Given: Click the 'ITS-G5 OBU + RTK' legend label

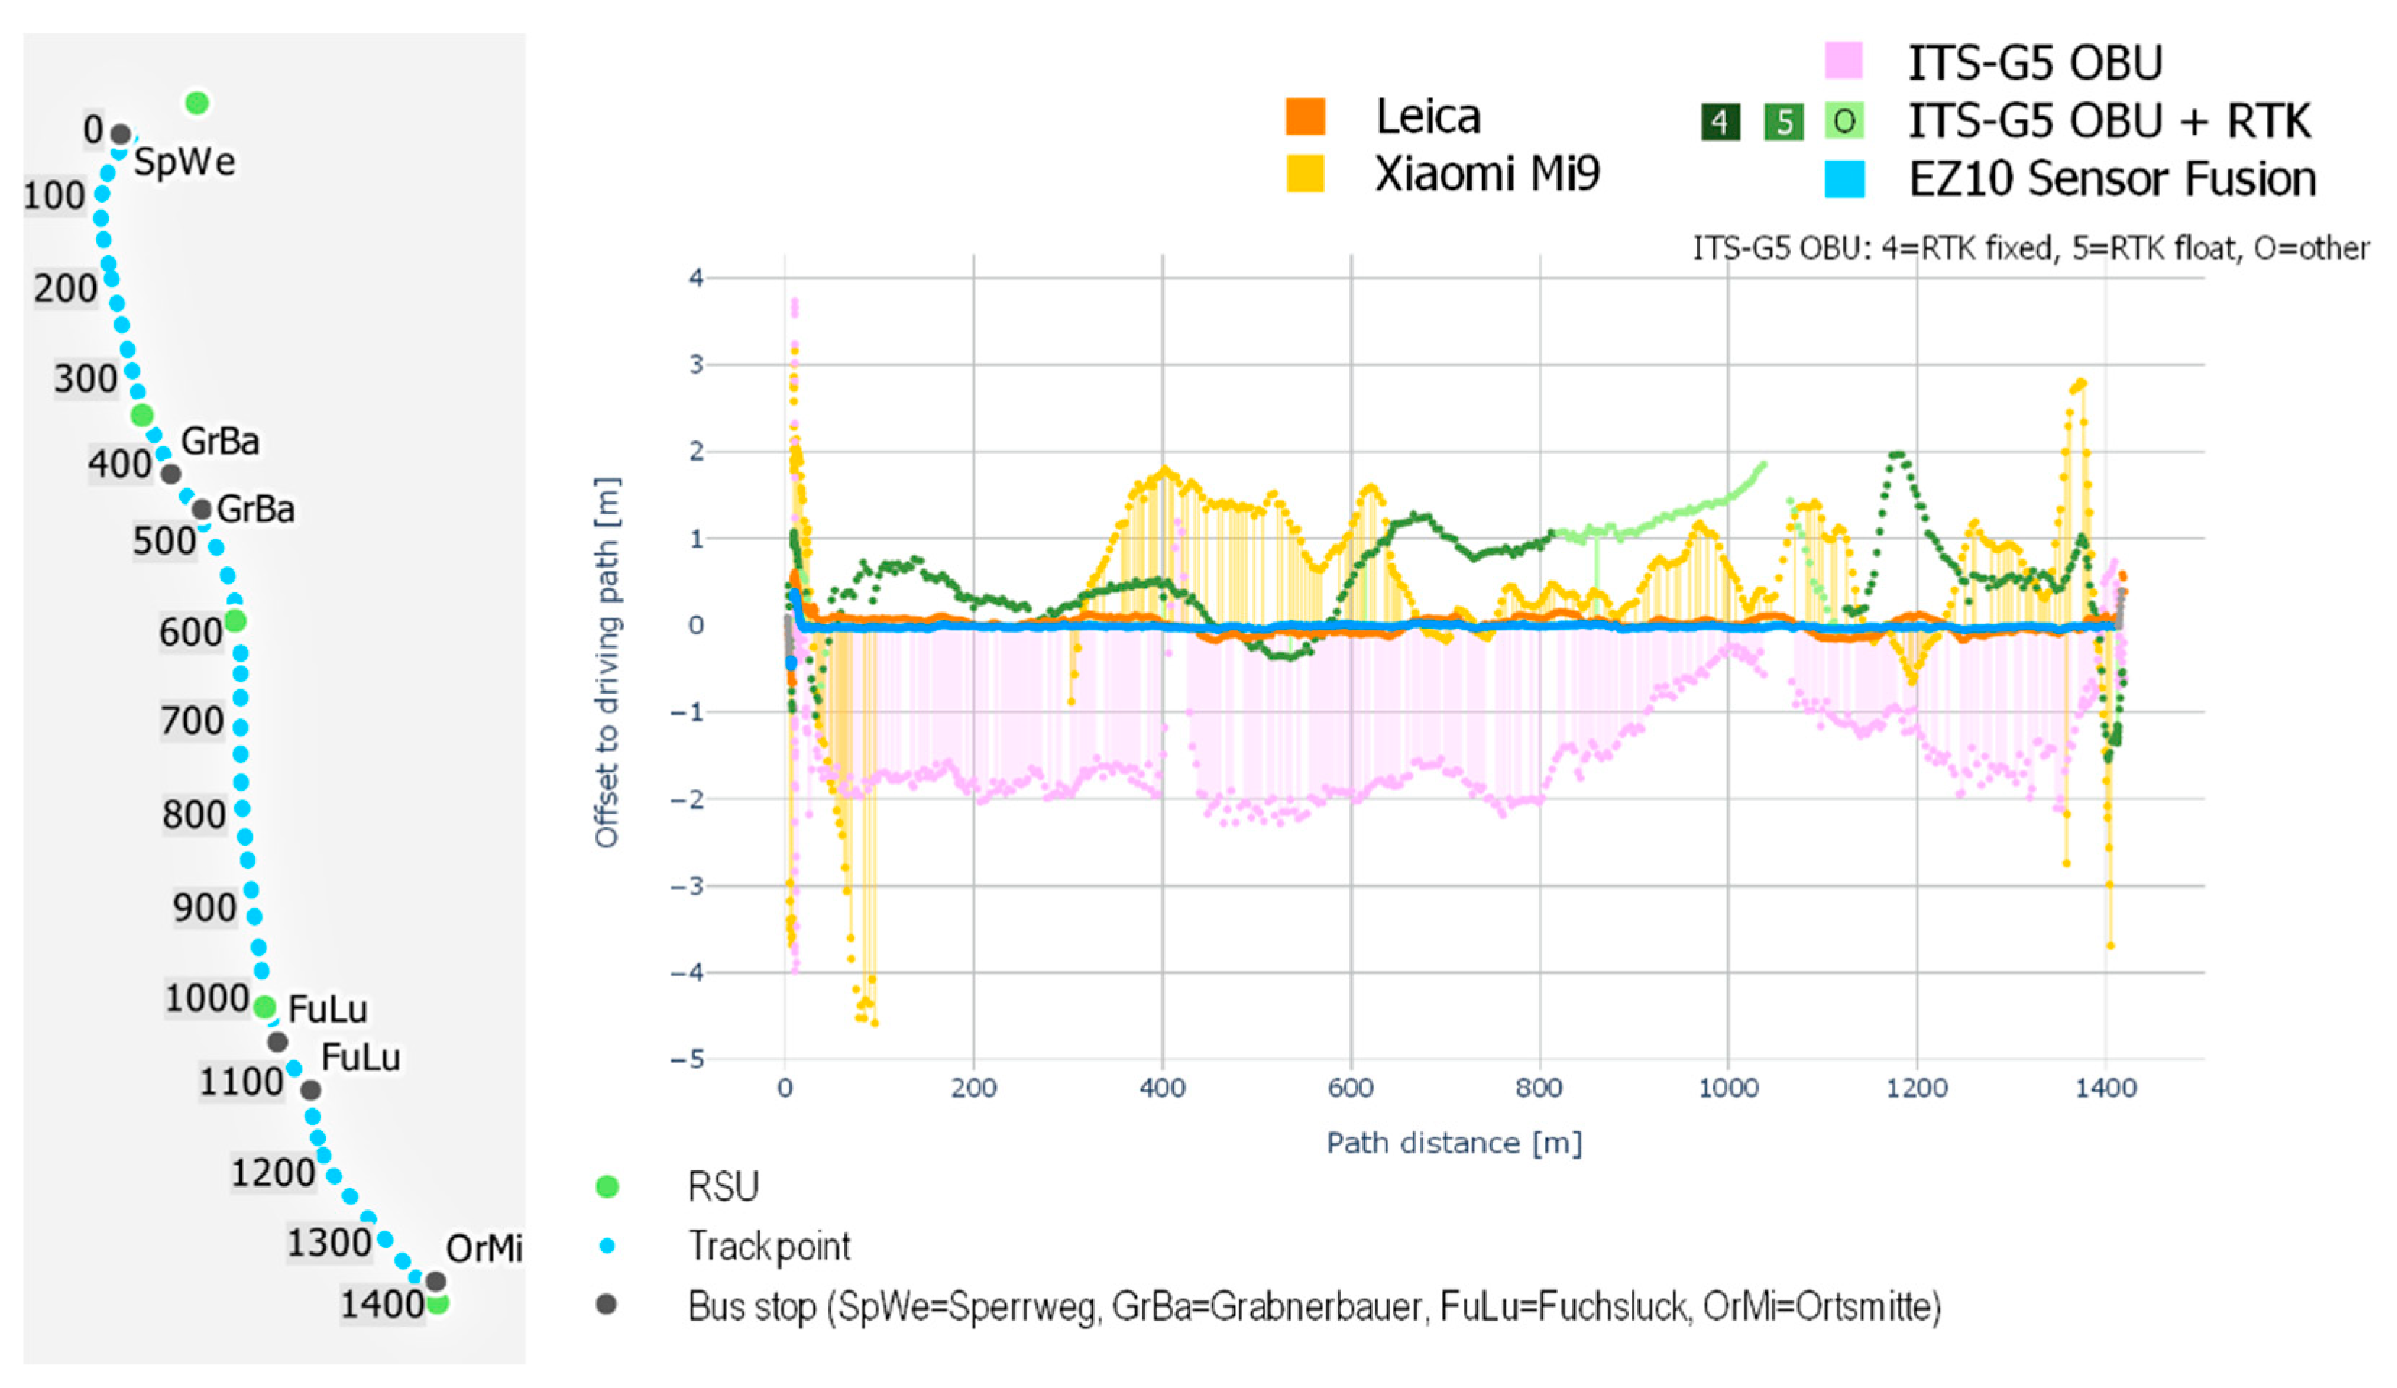Looking at the screenshot, I should (2109, 121).
